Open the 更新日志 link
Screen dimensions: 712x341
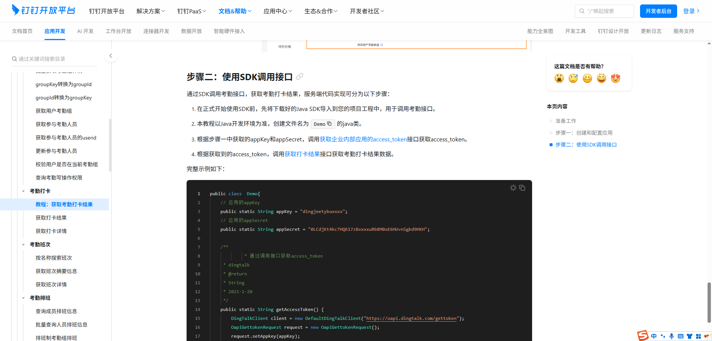(651, 31)
